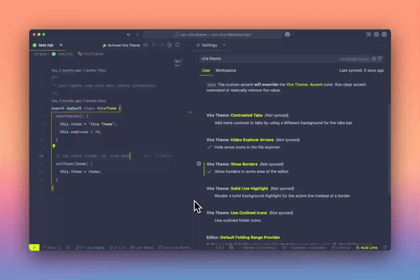Image resolution: width=420 pixels, height=280 pixels.
Task: Go forward with the right arrow in title bar
Action: (137, 35)
